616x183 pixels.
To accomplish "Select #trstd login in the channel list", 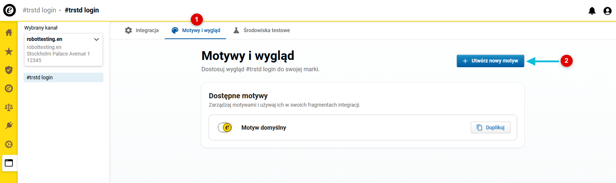I will 63,77.
